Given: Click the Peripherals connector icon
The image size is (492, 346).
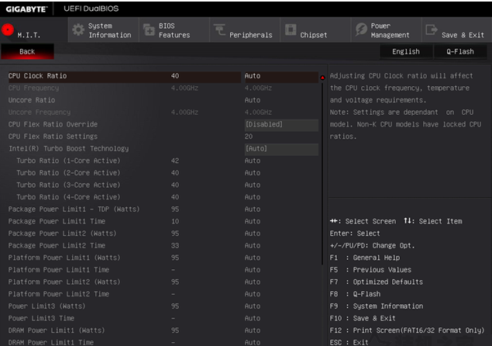Looking at the screenshot, I should coord(219,30).
